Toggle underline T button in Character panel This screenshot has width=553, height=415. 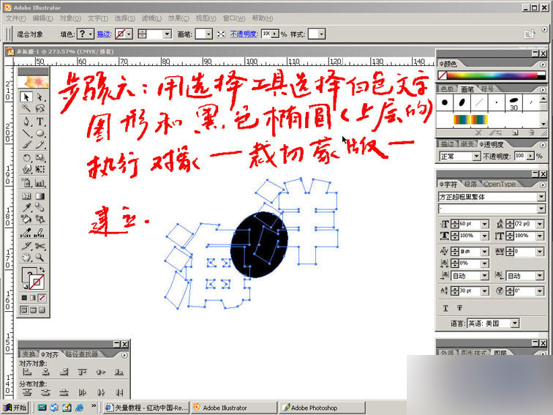pyautogui.click(x=445, y=308)
